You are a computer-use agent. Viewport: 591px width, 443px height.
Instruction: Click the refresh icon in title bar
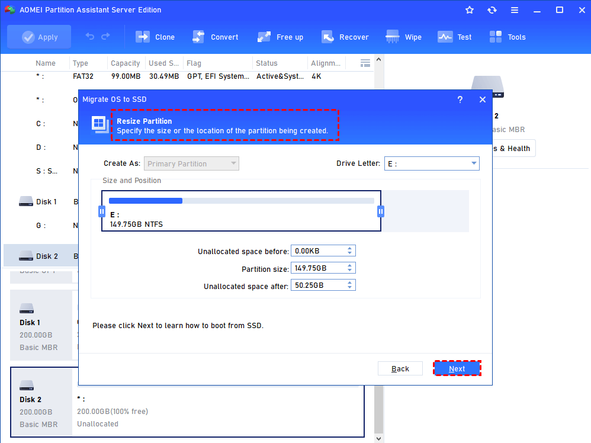pyautogui.click(x=492, y=10)
